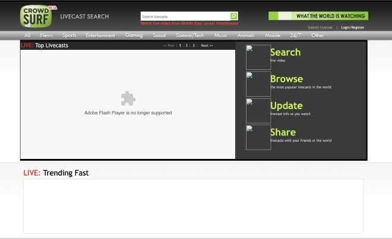Click inside the Trending Fast panel
Screen dimensions: 392x239
(193, 206)
